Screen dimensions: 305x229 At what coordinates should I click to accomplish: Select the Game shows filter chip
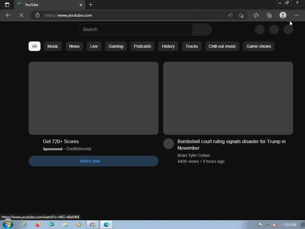(259, 46)
